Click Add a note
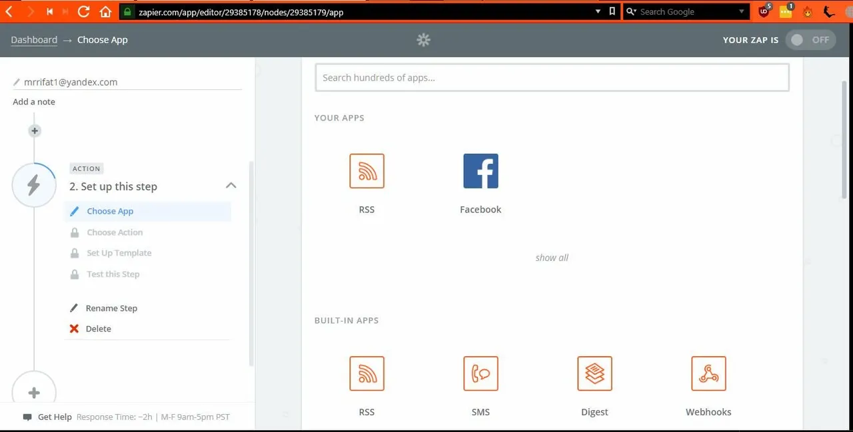Screen dimensions: 853x432 point(34,102)
